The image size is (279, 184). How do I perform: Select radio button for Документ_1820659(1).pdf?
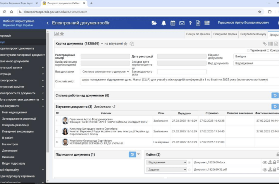pyautogui.click(x=189, y=170)
